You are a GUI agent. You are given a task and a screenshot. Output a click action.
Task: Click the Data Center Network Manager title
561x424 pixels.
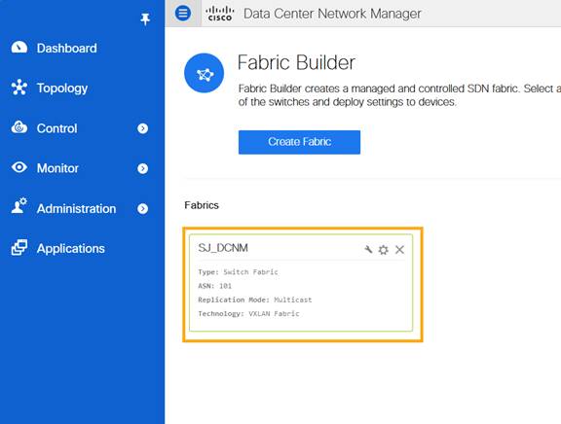(332, 14)
